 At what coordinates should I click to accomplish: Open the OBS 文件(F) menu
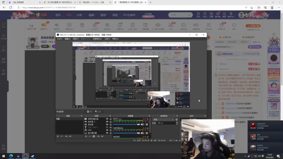coord(59,39)
